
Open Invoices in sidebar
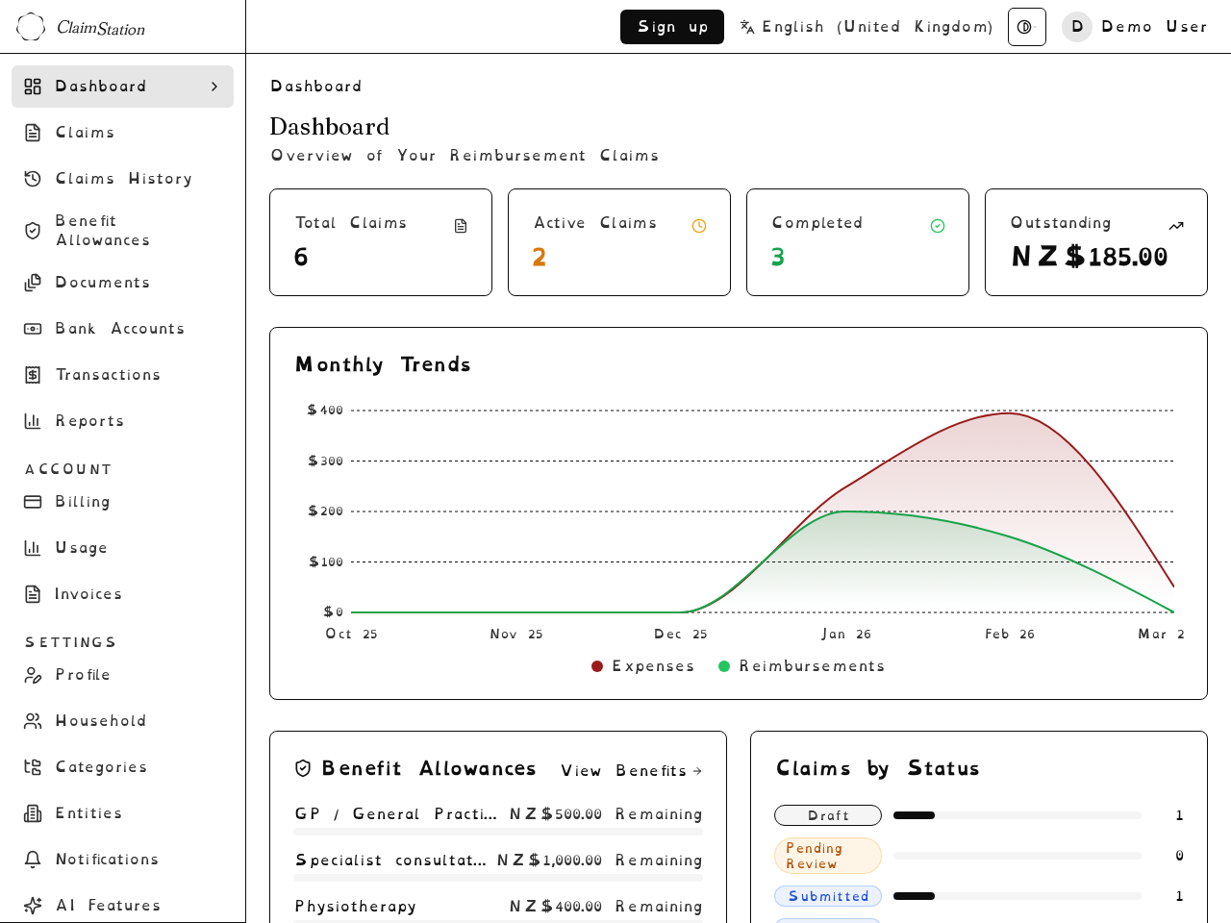[122, 594]
